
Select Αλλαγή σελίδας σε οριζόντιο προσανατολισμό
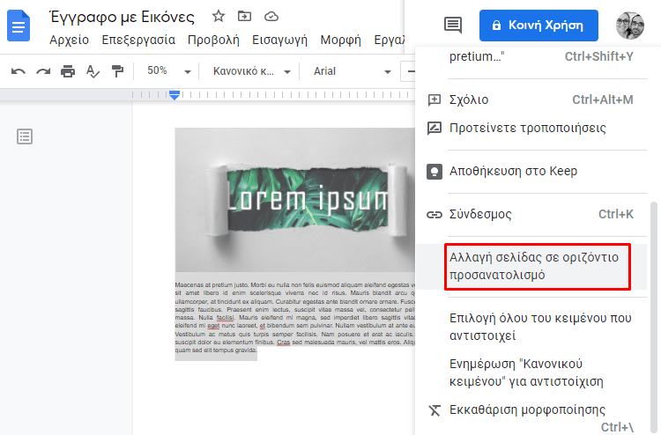pyautogui.click(x=531, y=266)
